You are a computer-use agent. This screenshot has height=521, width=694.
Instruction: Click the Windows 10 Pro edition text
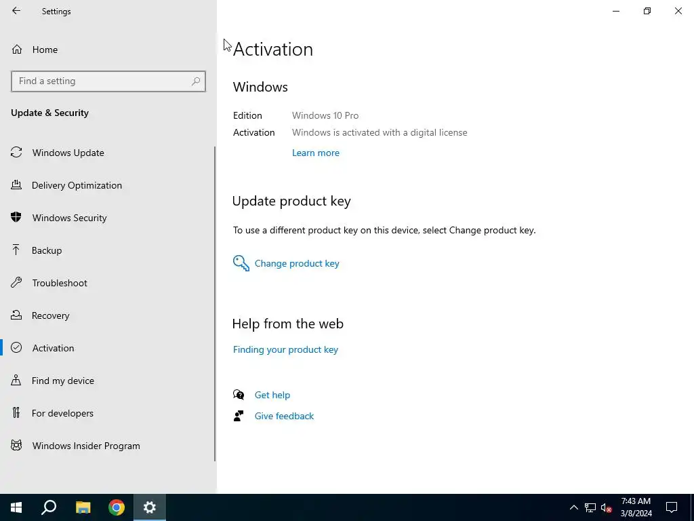point(325,115)
